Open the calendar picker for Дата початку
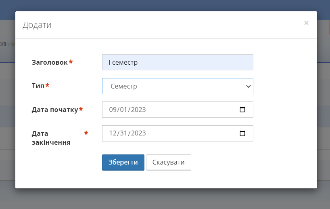 pos(242,110)
